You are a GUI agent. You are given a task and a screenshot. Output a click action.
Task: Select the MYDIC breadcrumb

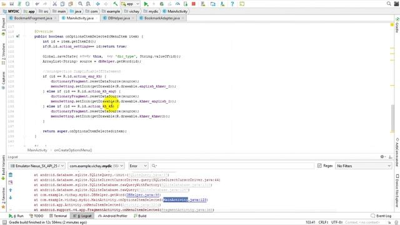[x=11, y=11]
